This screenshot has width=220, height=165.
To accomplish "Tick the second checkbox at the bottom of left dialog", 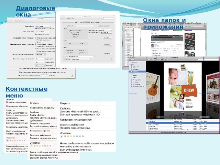I will click(x=20, y=72).
